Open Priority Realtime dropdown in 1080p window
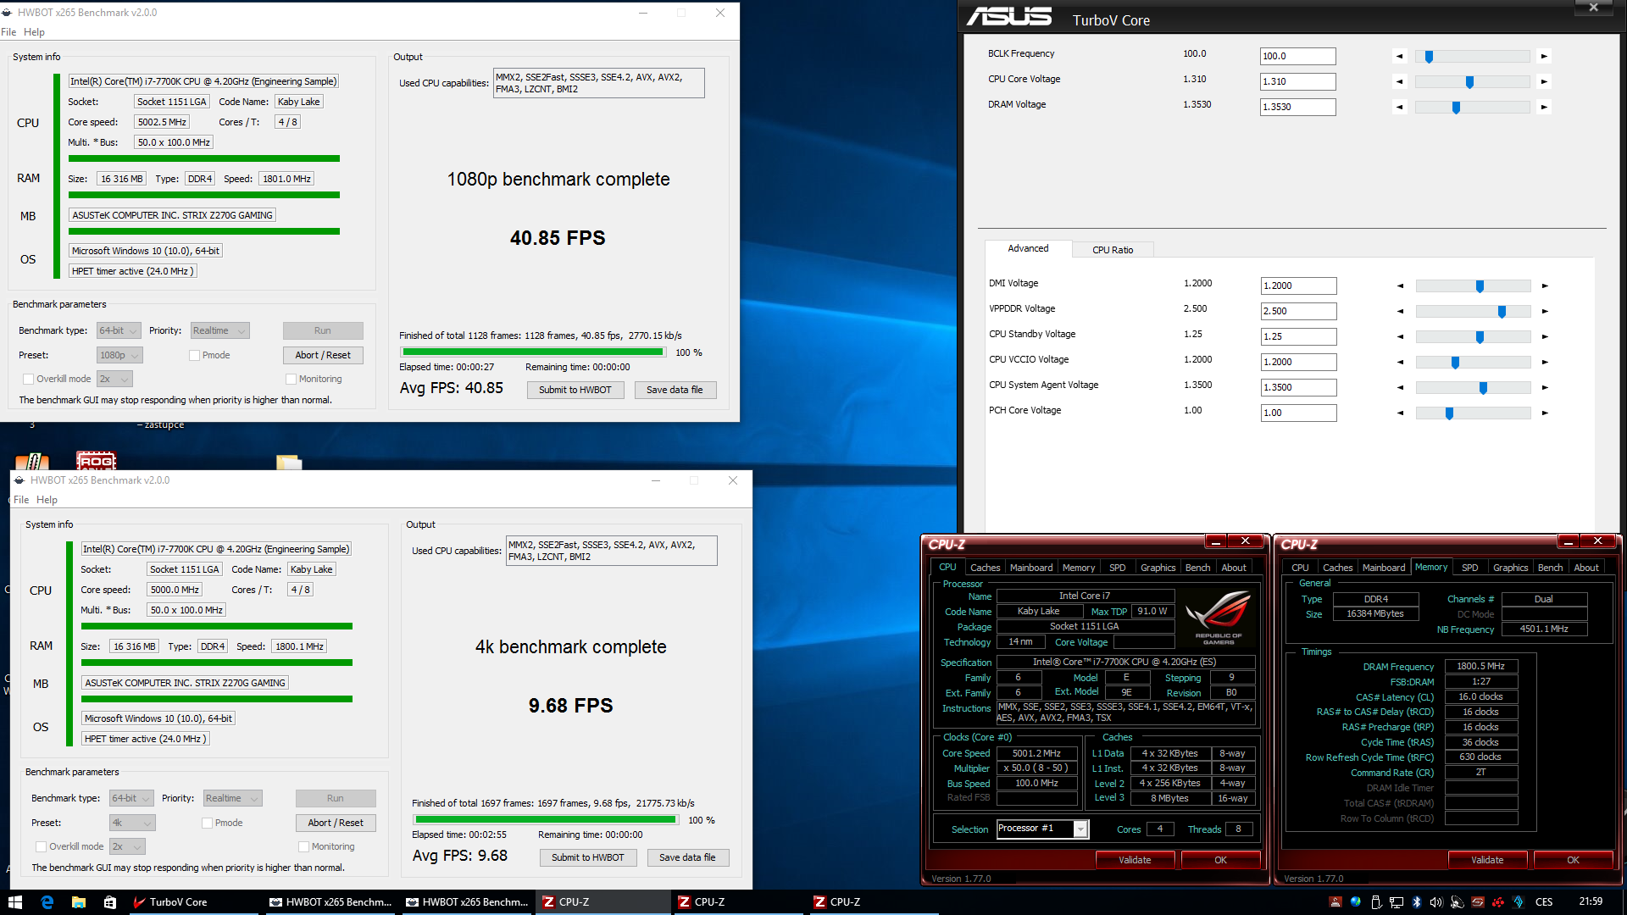Screen dimensions: 1627x915 click(x=219, y=331)
